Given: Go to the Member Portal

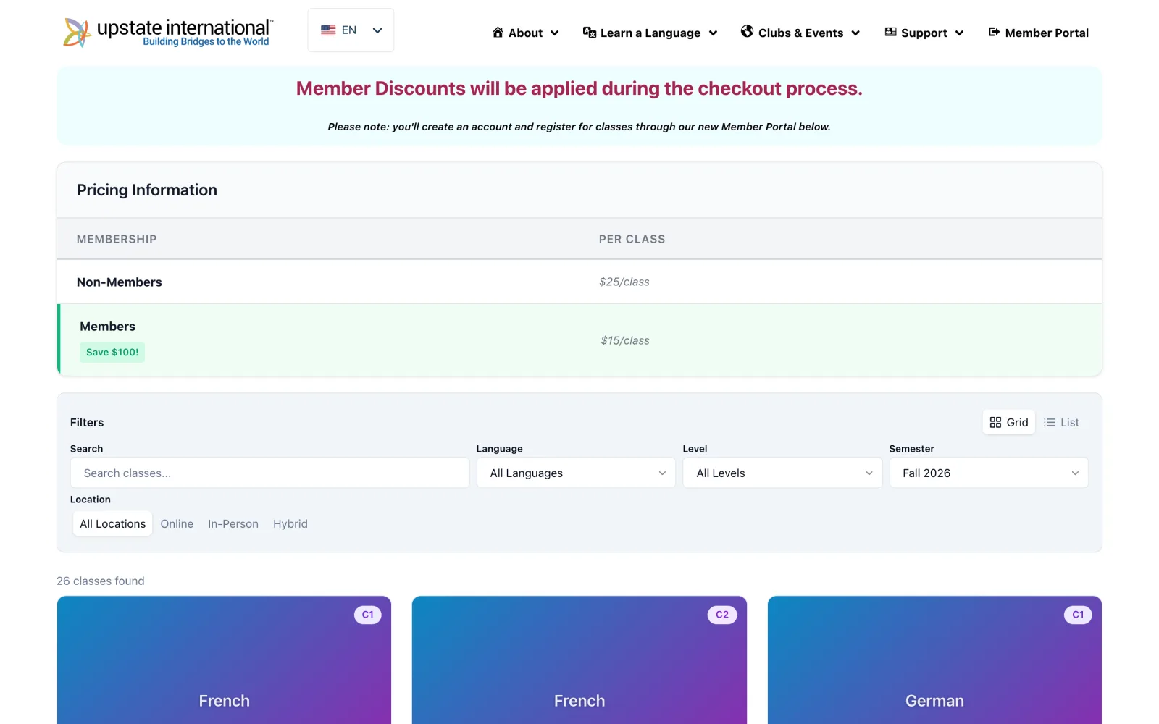Looking at the screenshot, I should pyautogui.click(x=1038, y=33).
